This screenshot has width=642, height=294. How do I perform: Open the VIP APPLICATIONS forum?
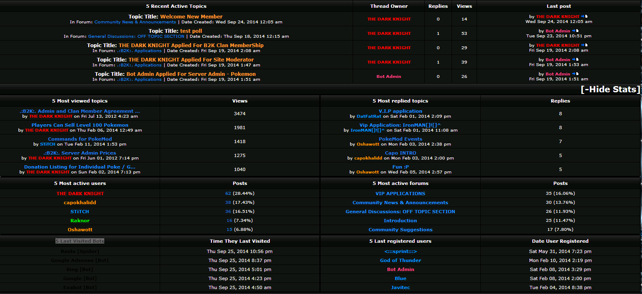[x=400, y=194]
